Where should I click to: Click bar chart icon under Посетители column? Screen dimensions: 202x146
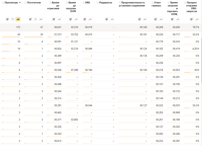41,19
